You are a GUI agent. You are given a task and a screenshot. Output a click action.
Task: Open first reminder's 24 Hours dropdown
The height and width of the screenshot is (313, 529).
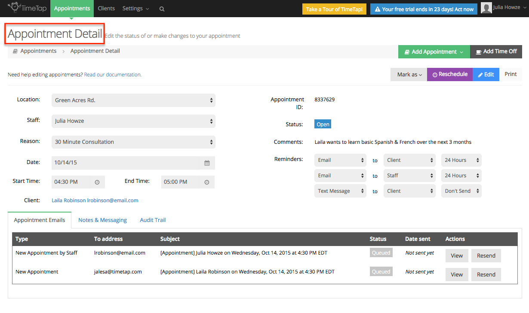pyautogui.click(x=461, y=160)
